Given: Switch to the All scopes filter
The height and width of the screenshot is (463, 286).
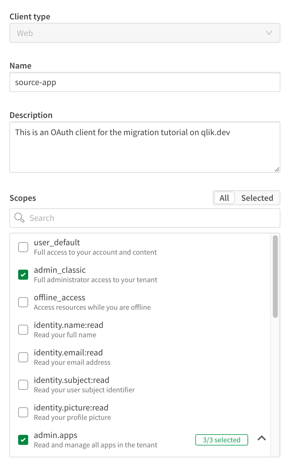Looking at the screenshot, I should click(x=224, y=198).
